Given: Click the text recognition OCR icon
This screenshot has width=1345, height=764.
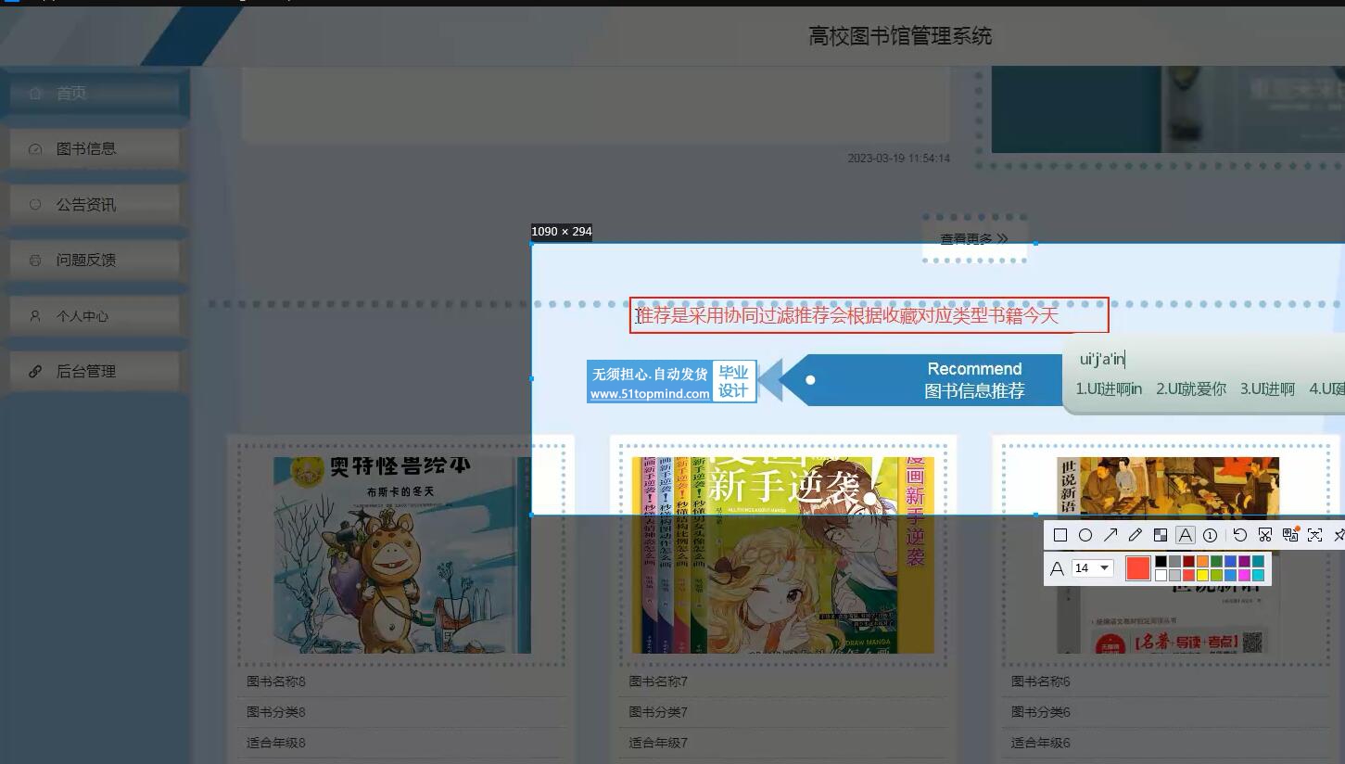Looking at the screenshot, I should (1314, 535).
